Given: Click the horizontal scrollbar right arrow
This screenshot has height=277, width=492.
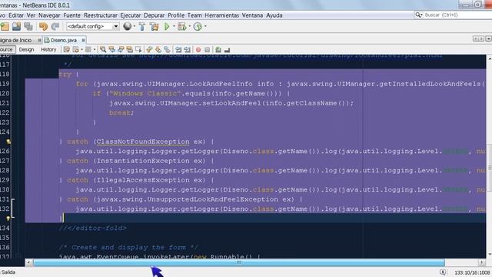Looking at the screenshot, I should pos(482,262).
